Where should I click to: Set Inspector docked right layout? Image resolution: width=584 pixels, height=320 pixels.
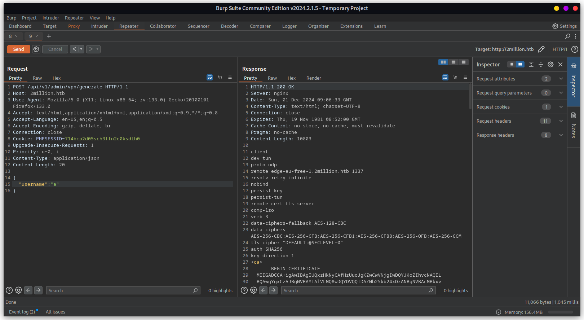pos(520,64)
